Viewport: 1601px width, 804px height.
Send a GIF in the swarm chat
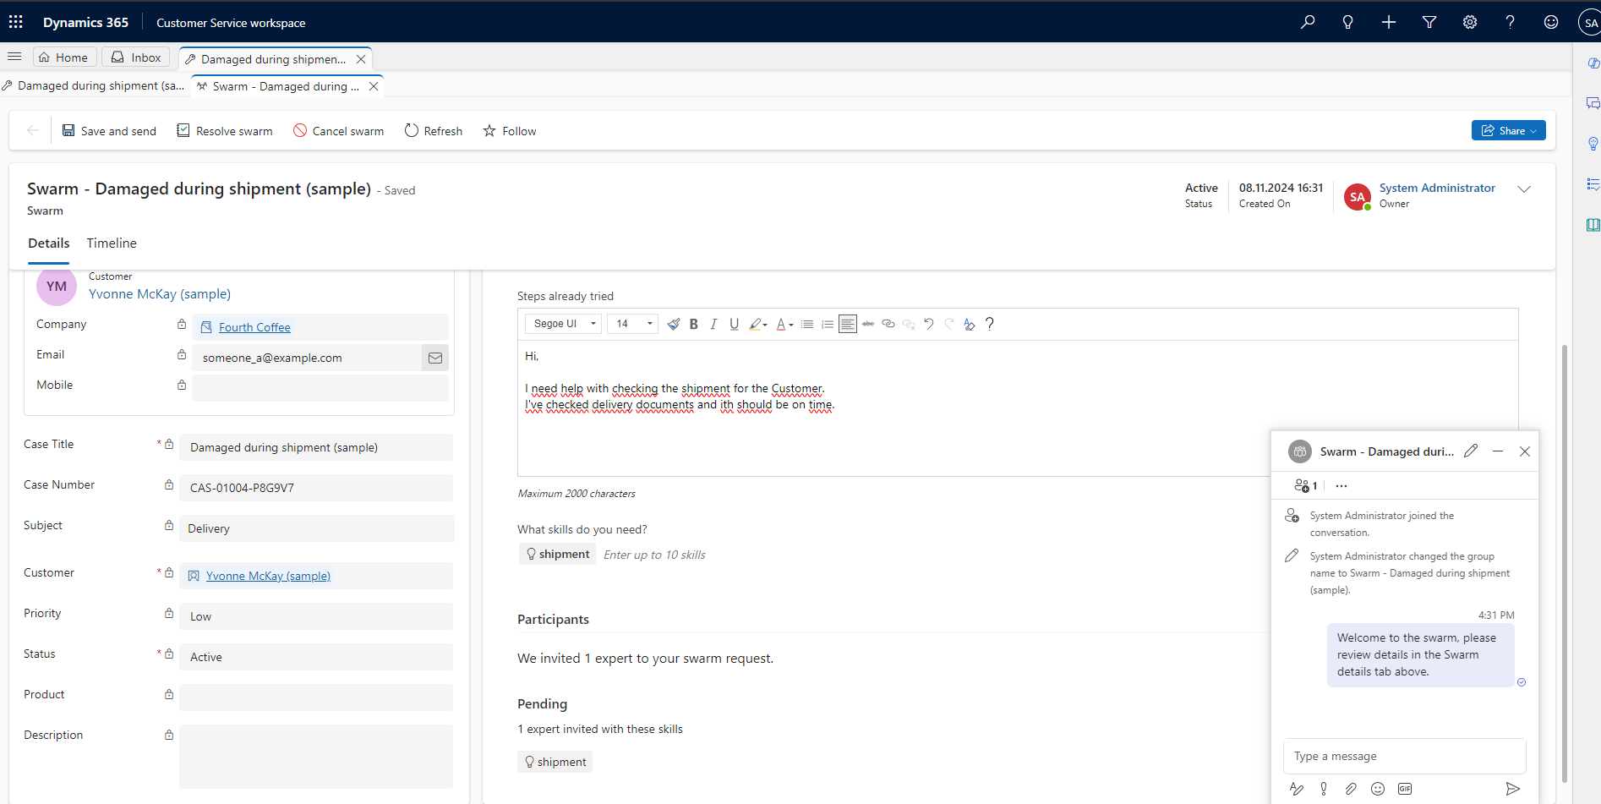point(1405,788)
